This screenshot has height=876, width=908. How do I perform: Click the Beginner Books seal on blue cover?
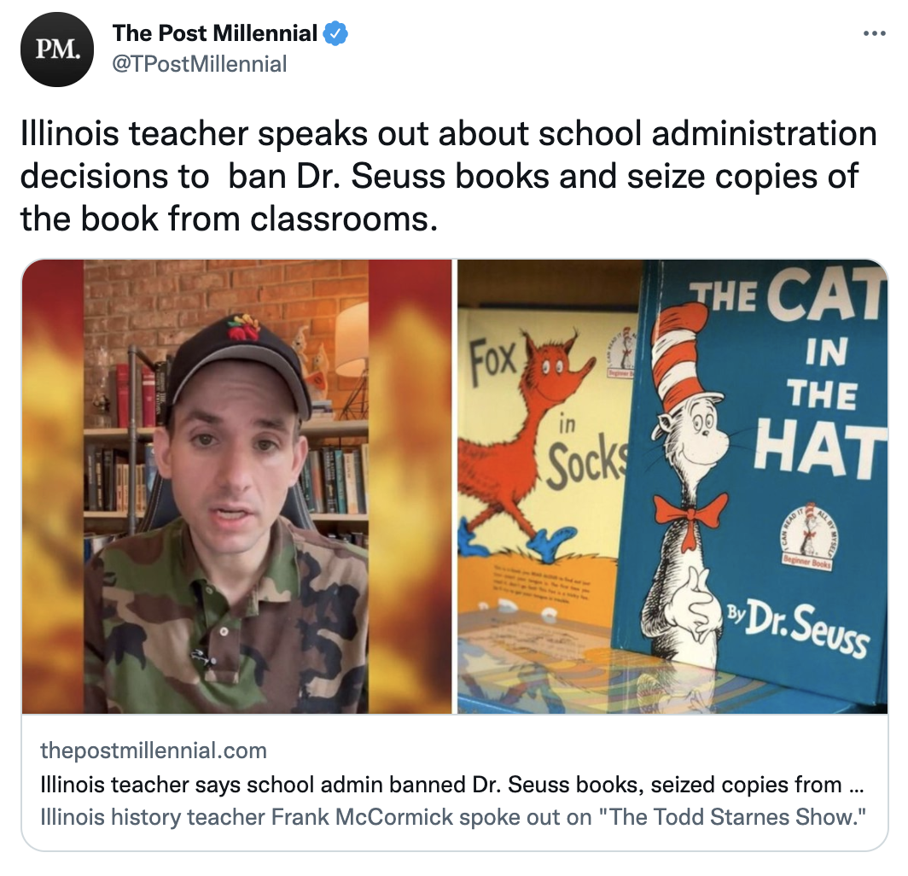point(806,537)
